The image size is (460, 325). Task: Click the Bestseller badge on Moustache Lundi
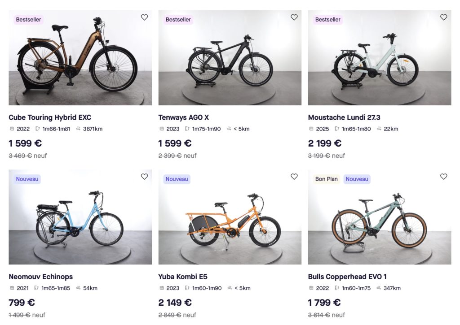327,20
